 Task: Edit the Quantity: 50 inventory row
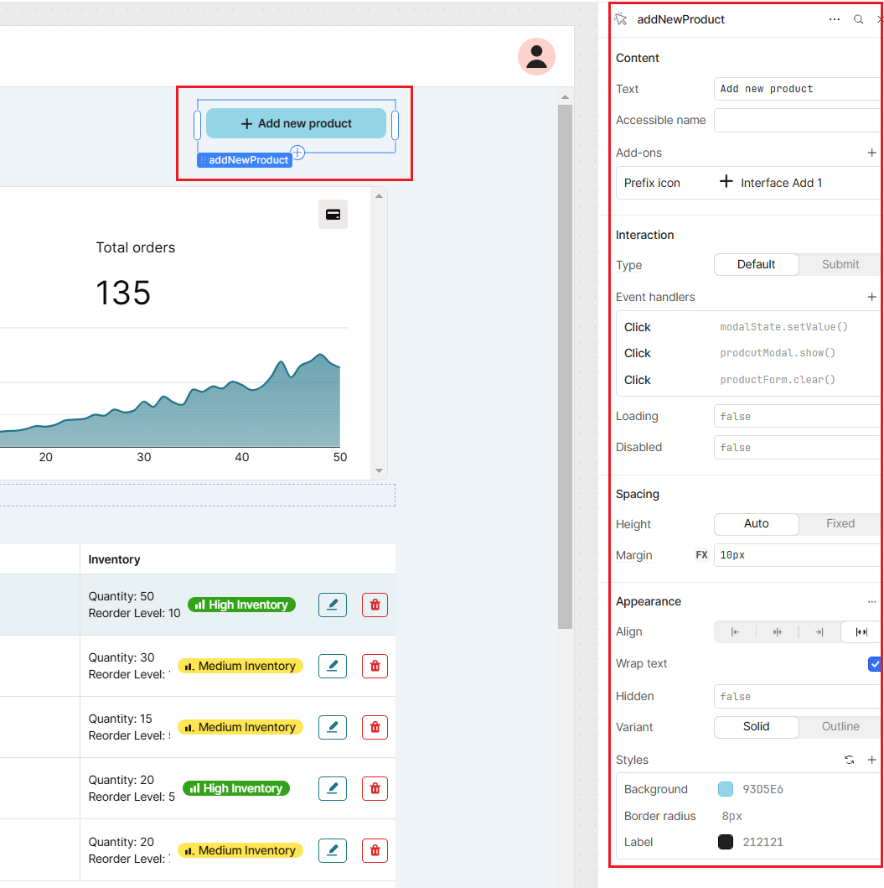(x=332, y=605)
